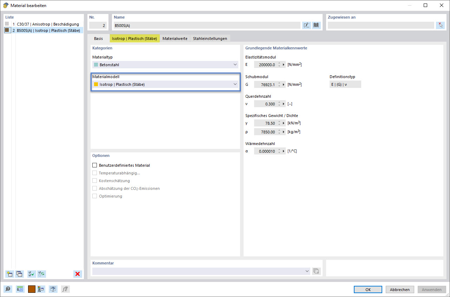Viewport: 450px width, 297px height.
Task: Click the G value field 76923.1
Action: pos(265,84)
